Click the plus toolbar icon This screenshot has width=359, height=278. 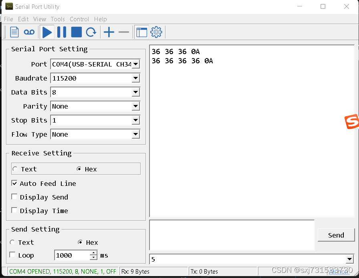109,32
